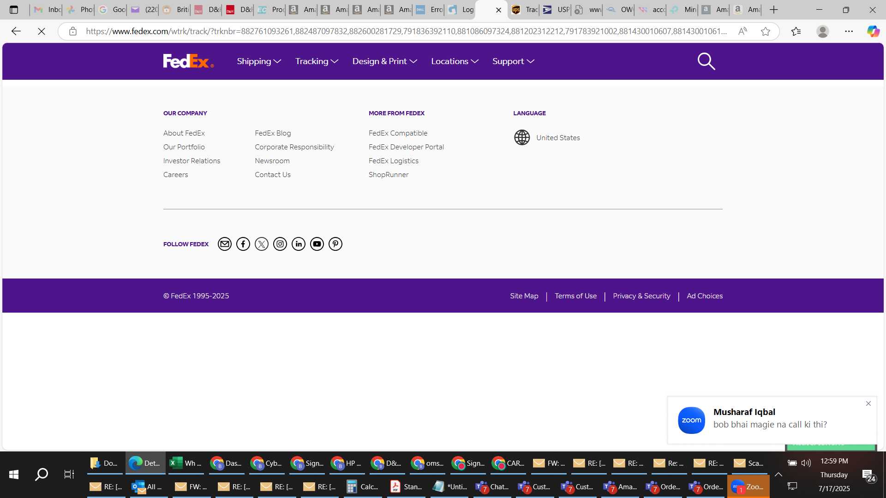Open Windows Start menu
Screen dimensions: 886x498
(14, 474)
